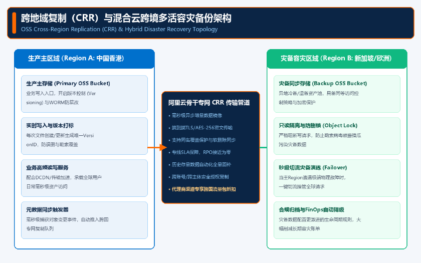
Task: Select the 灾备同步存储 (Backup OSS Bucket) card title
Action: (323, 84)
